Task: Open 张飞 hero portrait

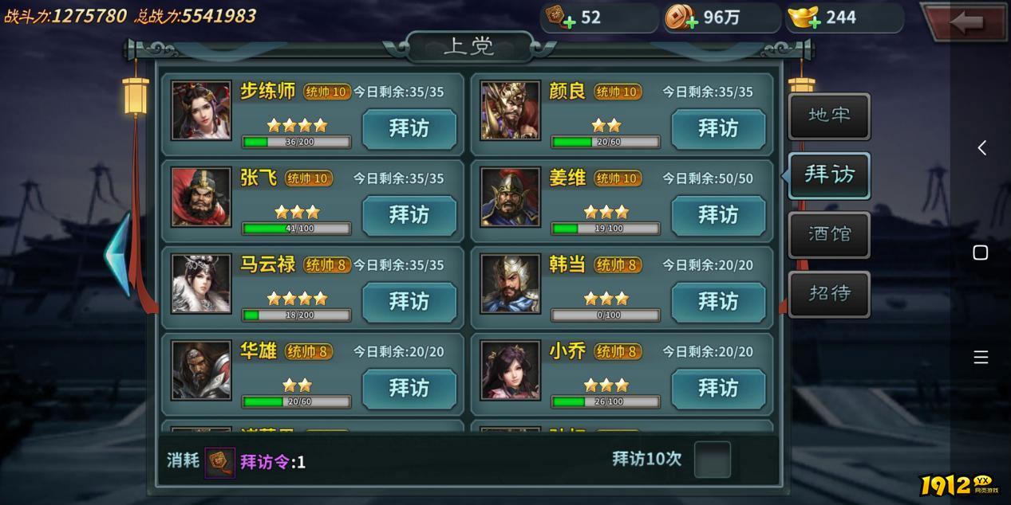Action: click(x=201, y=197)
